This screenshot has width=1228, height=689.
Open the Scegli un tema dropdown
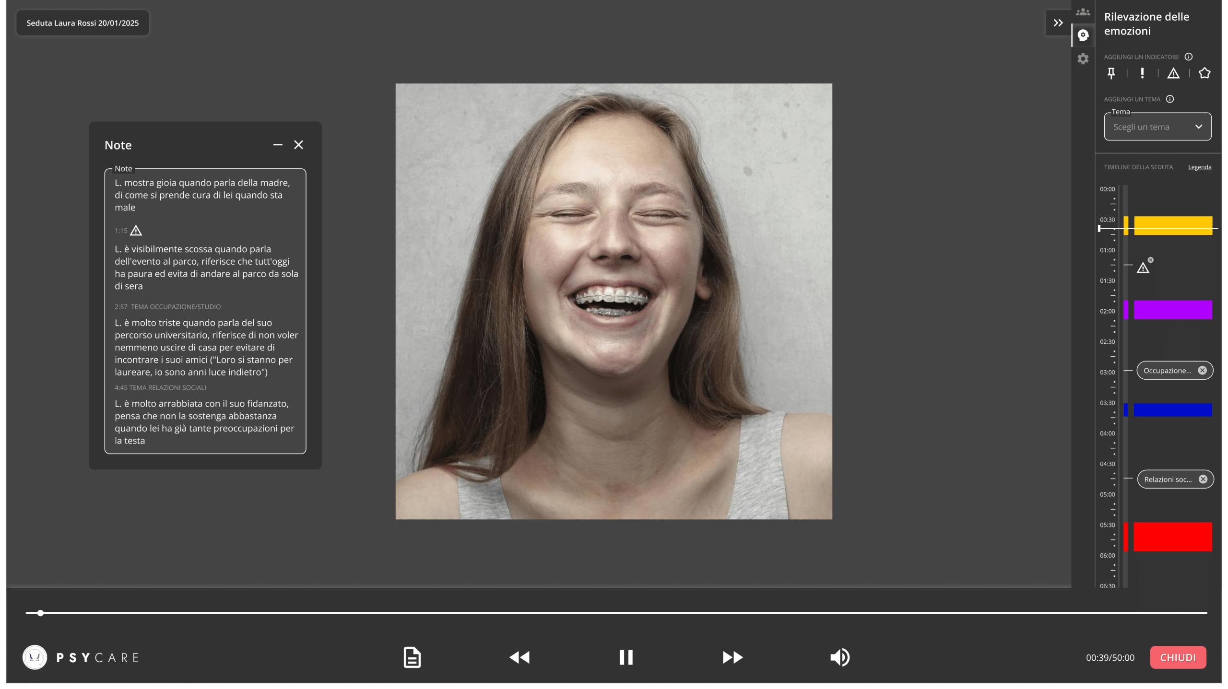tap(1157, 127)
